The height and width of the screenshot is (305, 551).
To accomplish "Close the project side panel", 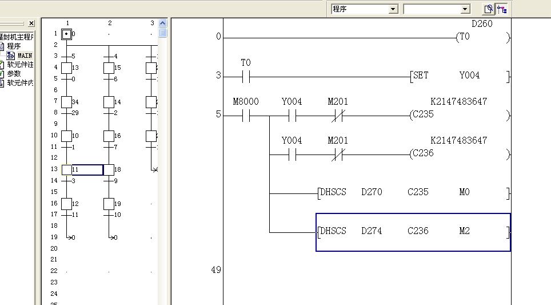I will [31, 23].
